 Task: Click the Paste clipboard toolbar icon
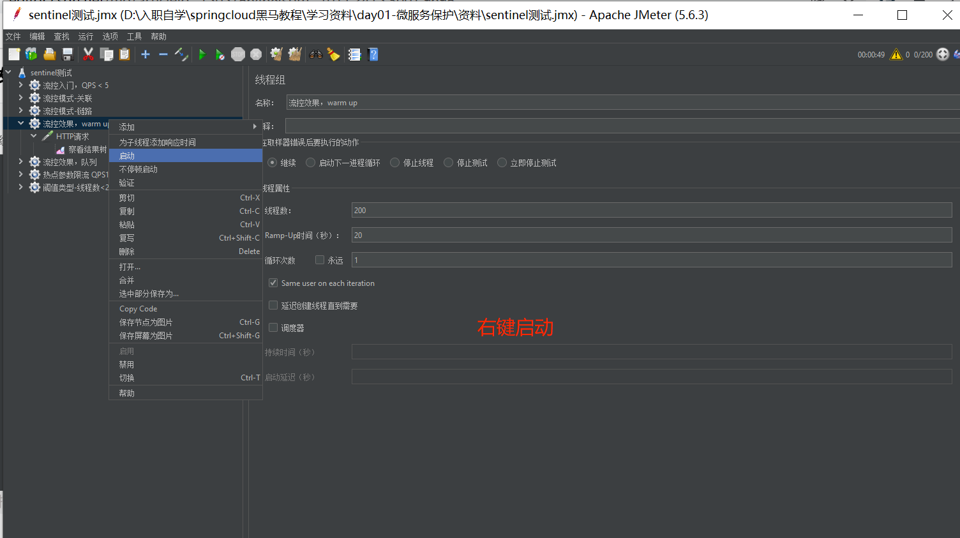pos(124,55)
